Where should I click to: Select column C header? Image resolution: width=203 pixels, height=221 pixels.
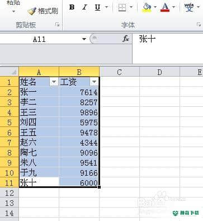(120, 72)
